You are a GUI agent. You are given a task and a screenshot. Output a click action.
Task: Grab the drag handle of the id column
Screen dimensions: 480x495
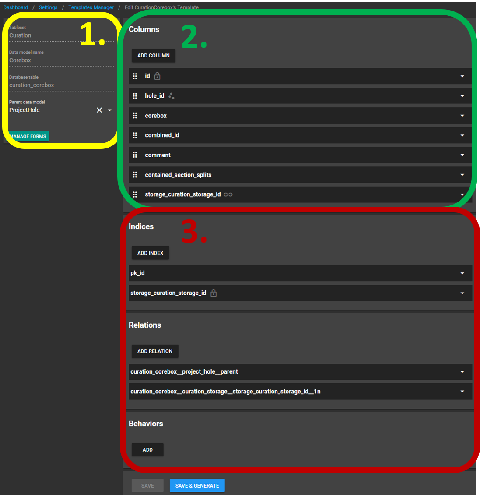[x=135, y=76]
